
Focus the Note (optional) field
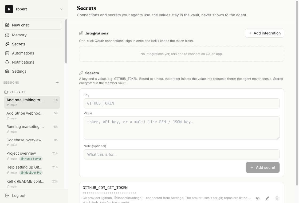pos(182,154)
